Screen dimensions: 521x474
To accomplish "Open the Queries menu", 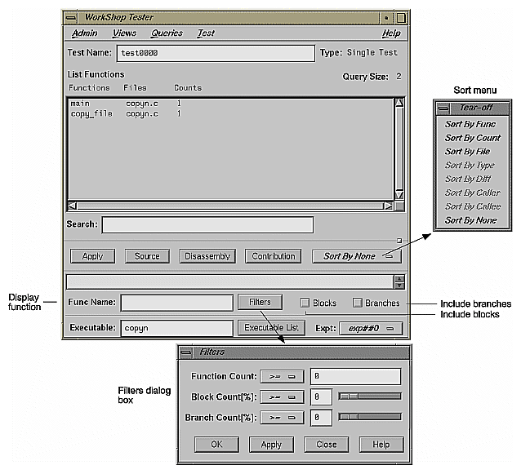I will (x=167, y=33).
